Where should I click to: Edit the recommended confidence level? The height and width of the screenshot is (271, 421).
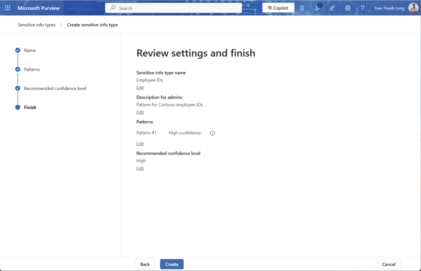tap(140, 168)
